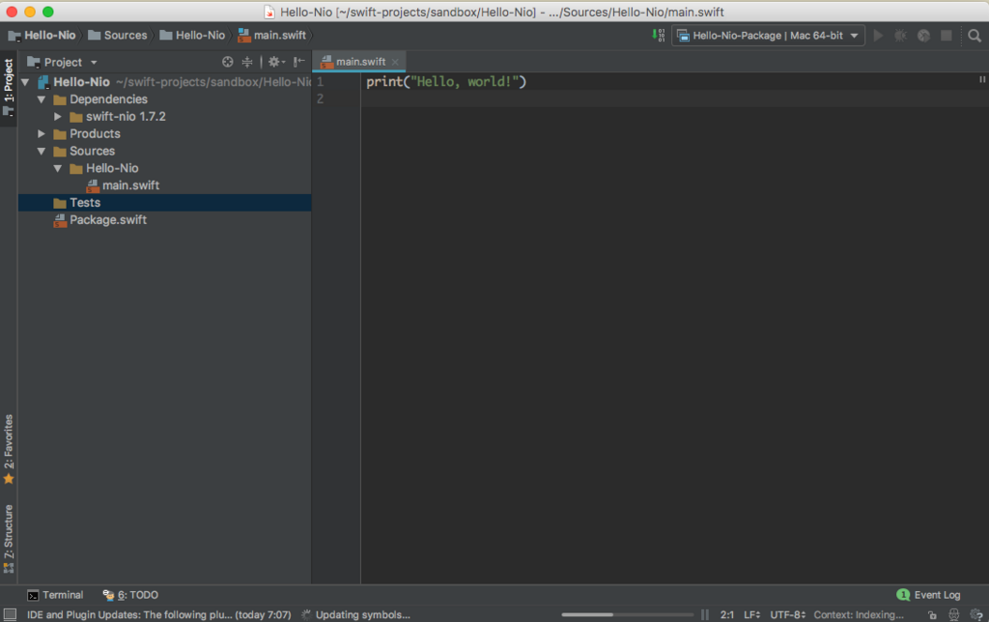Open IDE and Plugin Updates notification
Screen dimensions: 989x622
pos(159,614)
